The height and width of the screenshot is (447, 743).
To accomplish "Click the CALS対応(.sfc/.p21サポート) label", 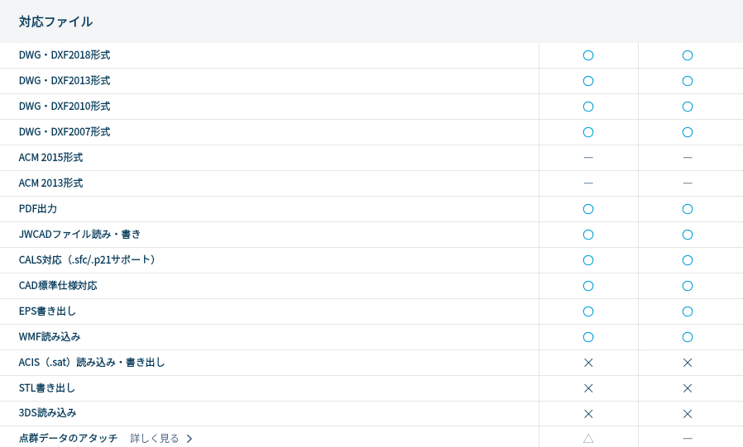I will point(89,260).
